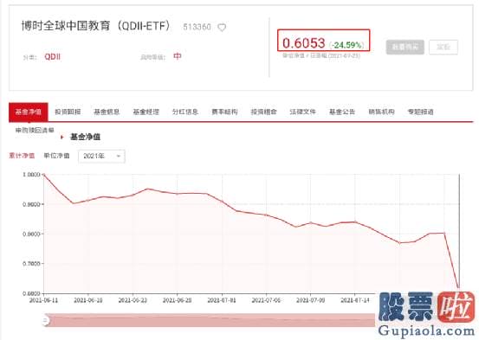This screenshot has height=340, width=479.
Task: Click the 2021-06-11 date axis label
Action: pyautogui.click(x=43, y=300)
